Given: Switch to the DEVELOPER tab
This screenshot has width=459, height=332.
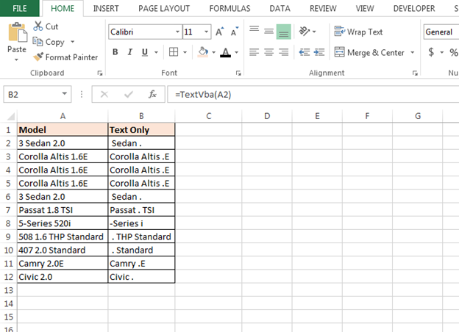Looking at the screenshot, I should coord(414,9).
